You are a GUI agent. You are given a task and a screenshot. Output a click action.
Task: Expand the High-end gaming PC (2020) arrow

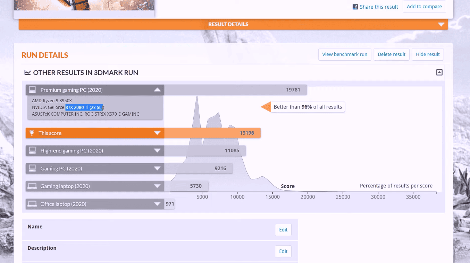[x=158, y=151]
